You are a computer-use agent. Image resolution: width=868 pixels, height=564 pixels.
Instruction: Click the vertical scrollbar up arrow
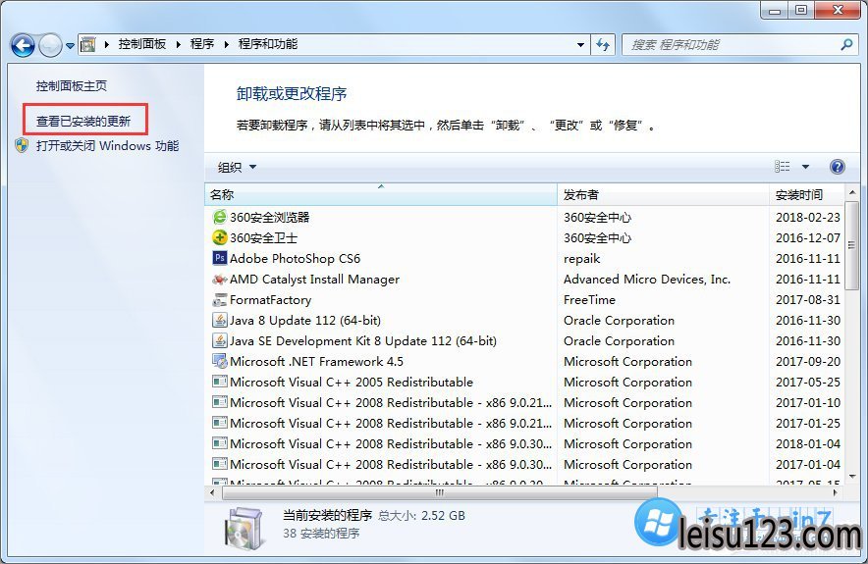click(x=852, y=192)
